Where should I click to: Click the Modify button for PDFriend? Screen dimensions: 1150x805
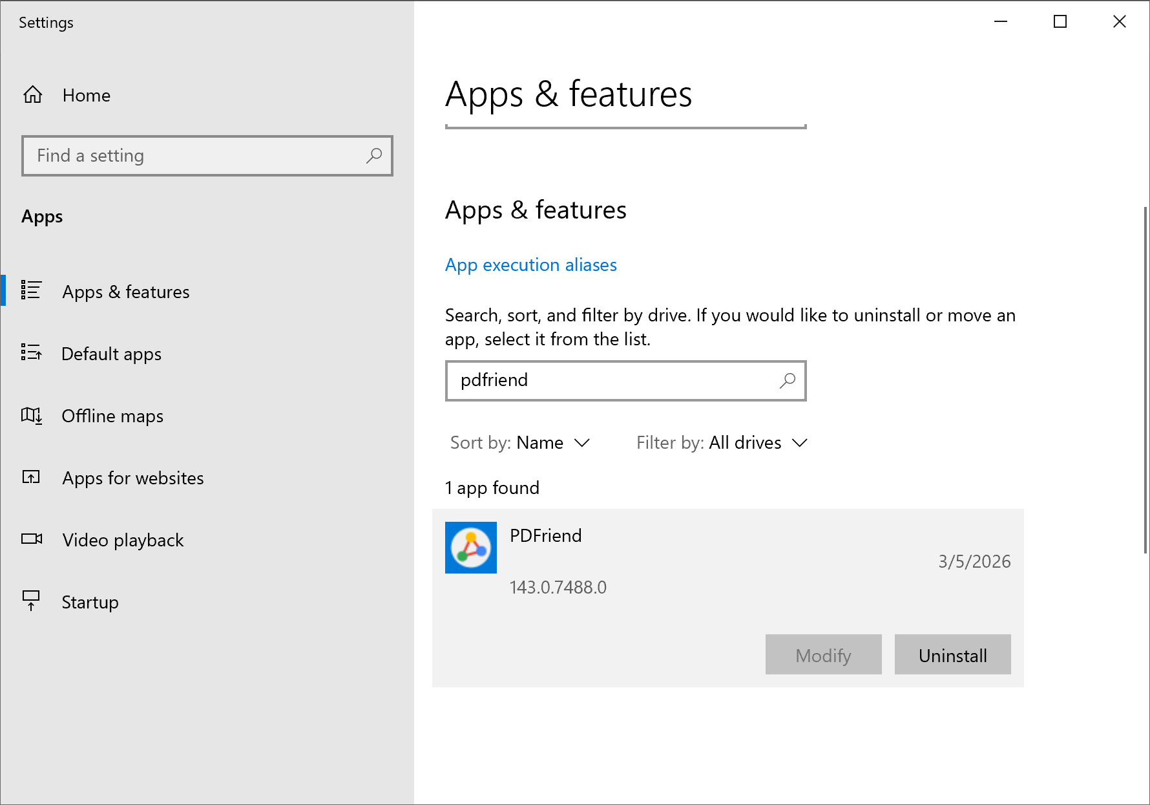tap(823, 654)
